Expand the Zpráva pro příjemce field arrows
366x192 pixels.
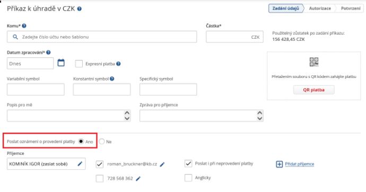tap(259, 116)
